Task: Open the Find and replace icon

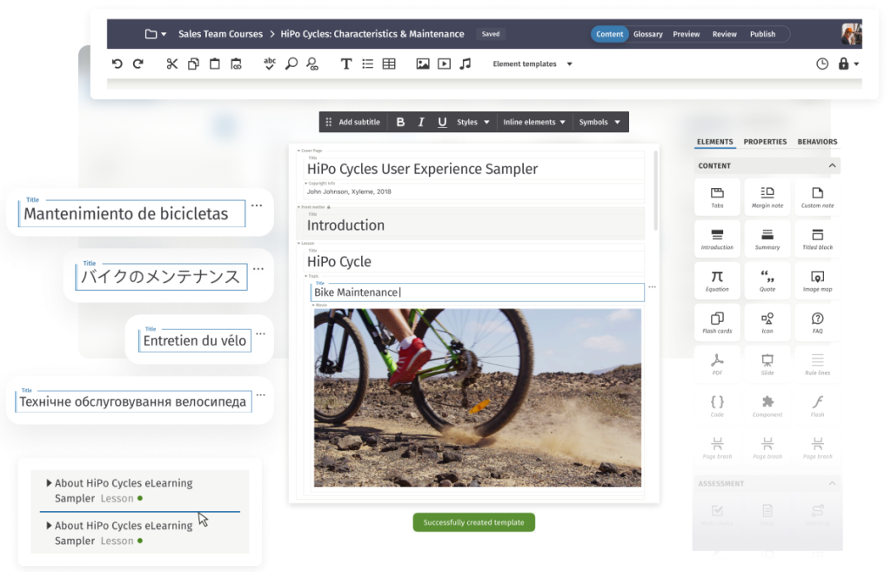Action: tap(312, 64)
